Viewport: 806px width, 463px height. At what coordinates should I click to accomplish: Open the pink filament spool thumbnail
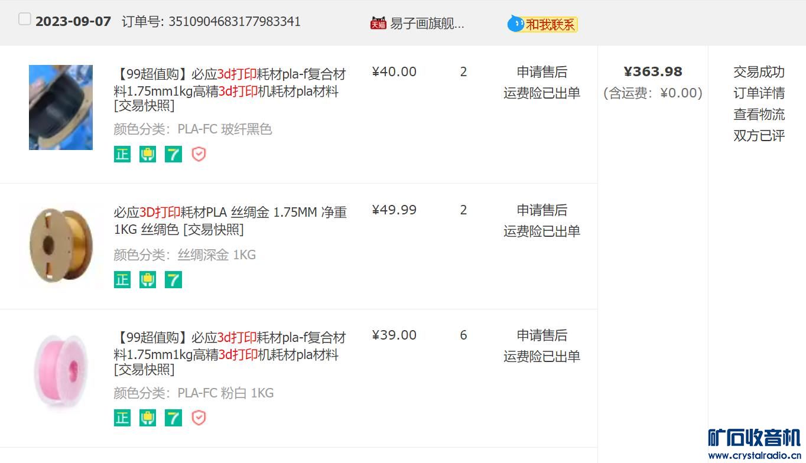pos(61,371)
